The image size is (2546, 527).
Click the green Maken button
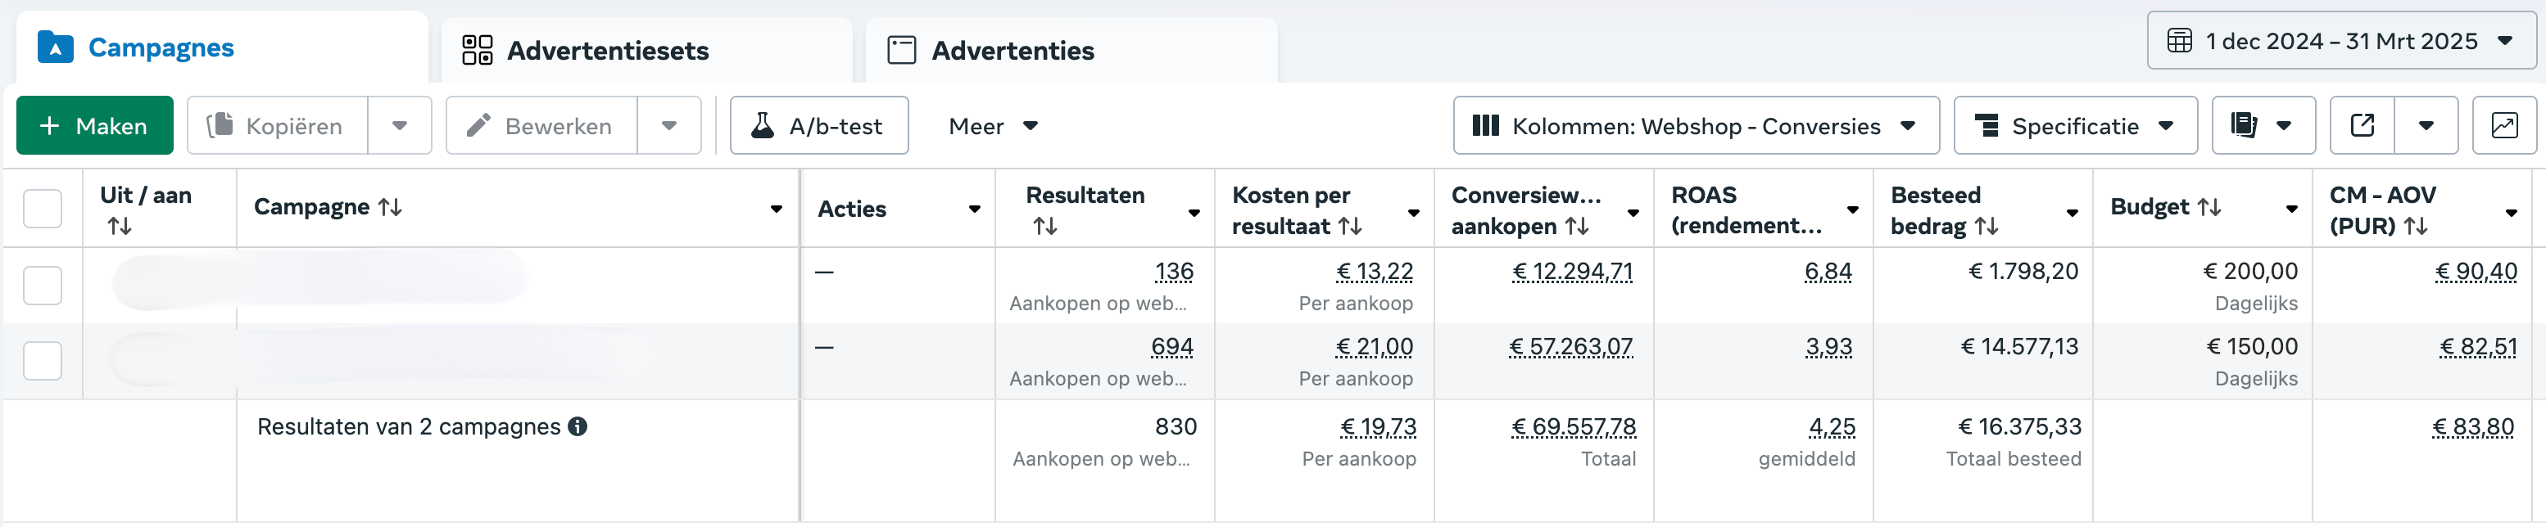pyautogui.click(x=95, y=125)
